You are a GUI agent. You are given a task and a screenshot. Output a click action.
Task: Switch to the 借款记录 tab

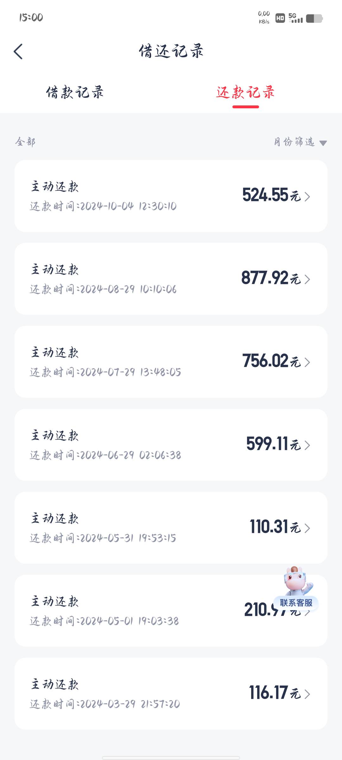75,92
